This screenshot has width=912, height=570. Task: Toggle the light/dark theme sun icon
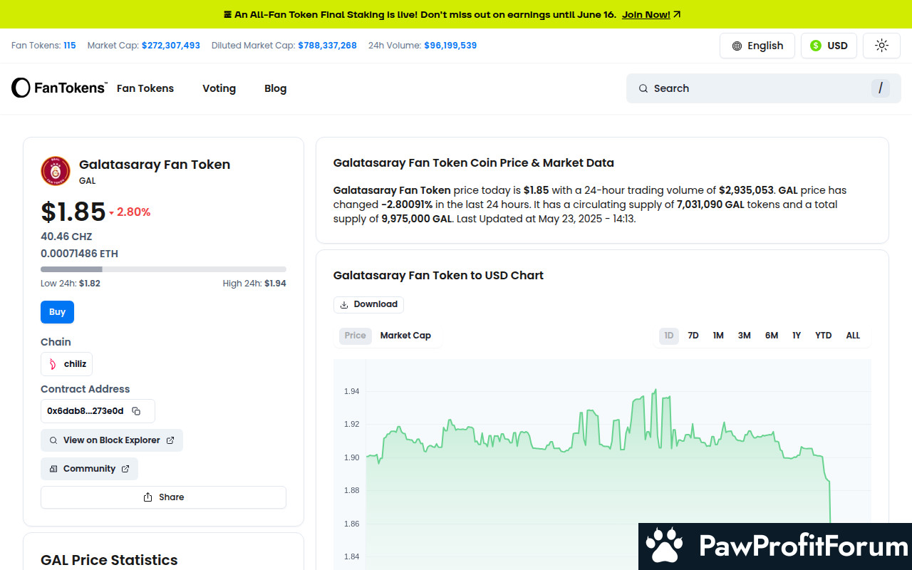[x=881, y=46]
